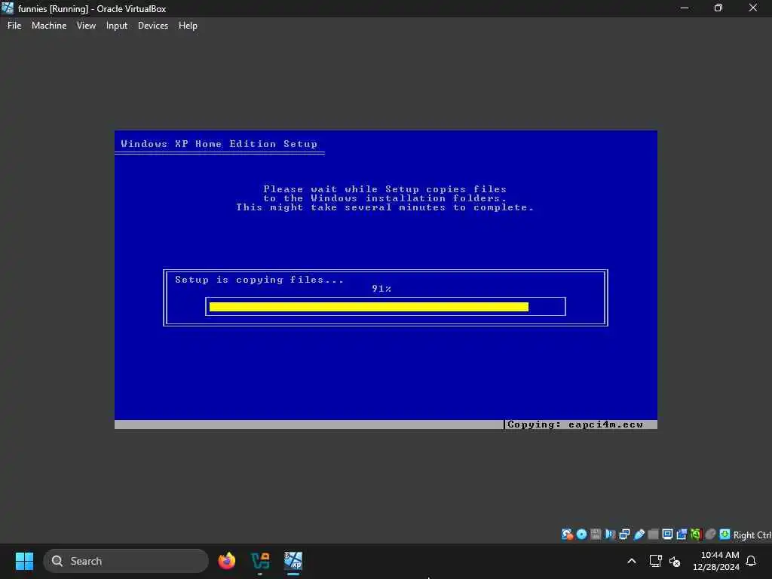Screen dimensions: 772x579
Task: Open the Input menu
Action: [x=117, y=26]
